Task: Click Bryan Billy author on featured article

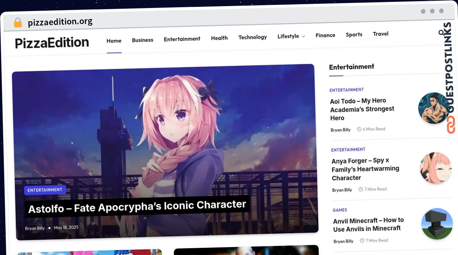Action: 35,228
